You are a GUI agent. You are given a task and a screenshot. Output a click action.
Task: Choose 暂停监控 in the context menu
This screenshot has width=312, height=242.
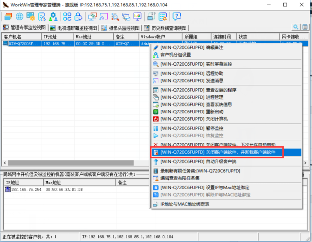coord(226,128)
